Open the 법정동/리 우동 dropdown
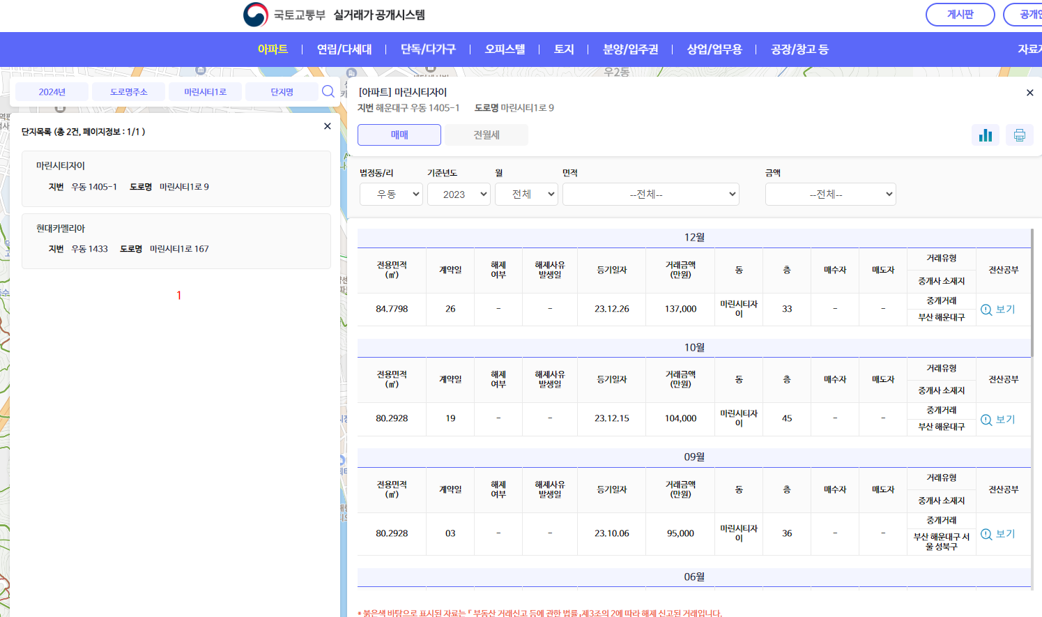1042x617 pixels. (392, 194)
